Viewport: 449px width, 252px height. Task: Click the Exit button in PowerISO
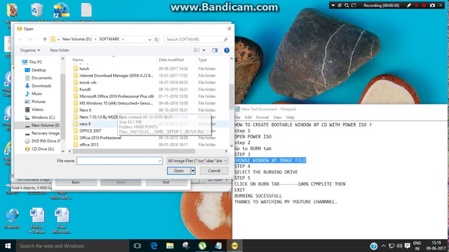point(166,182)
